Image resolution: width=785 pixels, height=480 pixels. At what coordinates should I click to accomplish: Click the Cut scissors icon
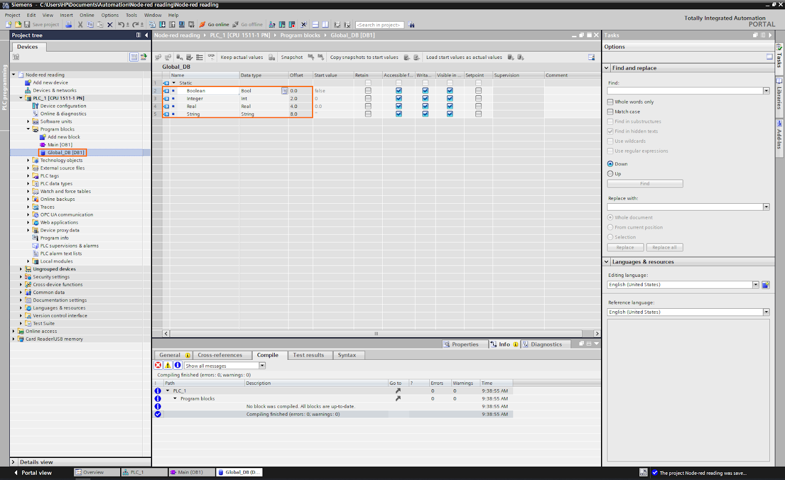click(x=80, y=25)
